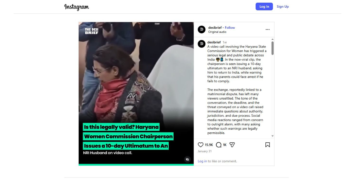Like the post with the heart icon
Image resolution: width=355 pixels, height=186 pixels.
point(201,145)
